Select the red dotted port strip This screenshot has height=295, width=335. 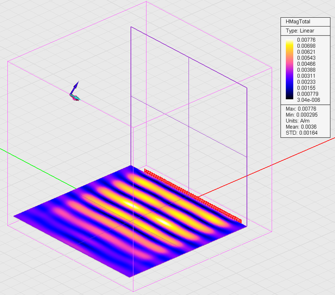click(193, 195)
